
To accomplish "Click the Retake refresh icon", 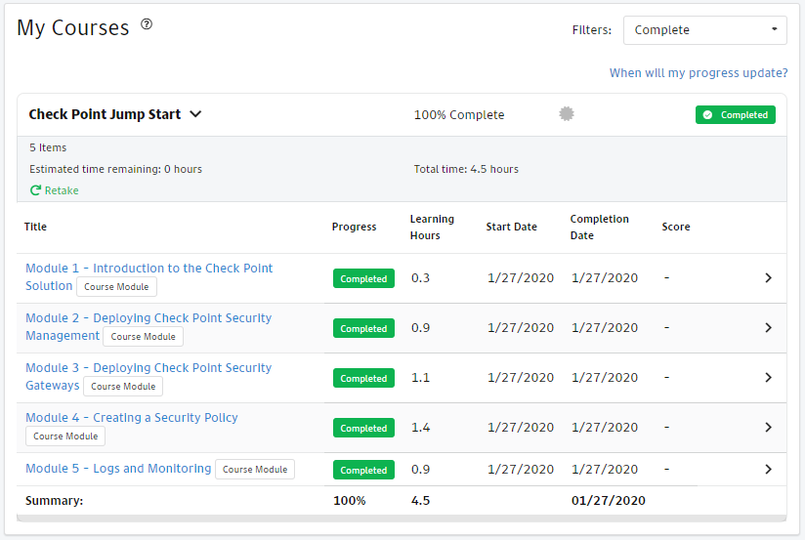I will tap(35, 190).
